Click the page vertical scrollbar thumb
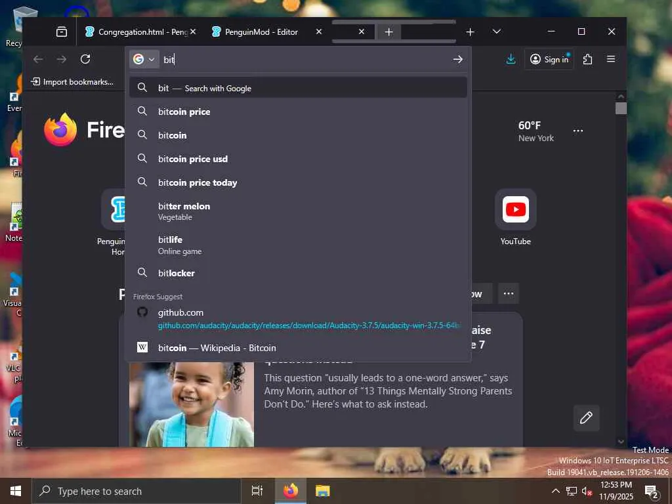The image size is (672, 504). click(x=621, y=108)
